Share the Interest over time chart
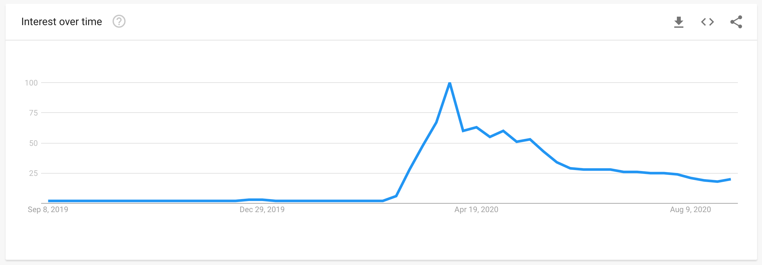 [736, 22]
